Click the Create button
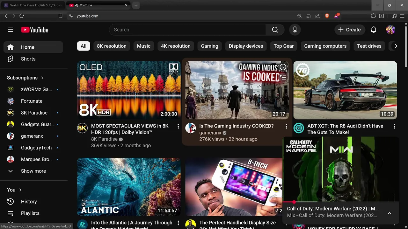Viewport: 408px width, 229px height. 350,30
